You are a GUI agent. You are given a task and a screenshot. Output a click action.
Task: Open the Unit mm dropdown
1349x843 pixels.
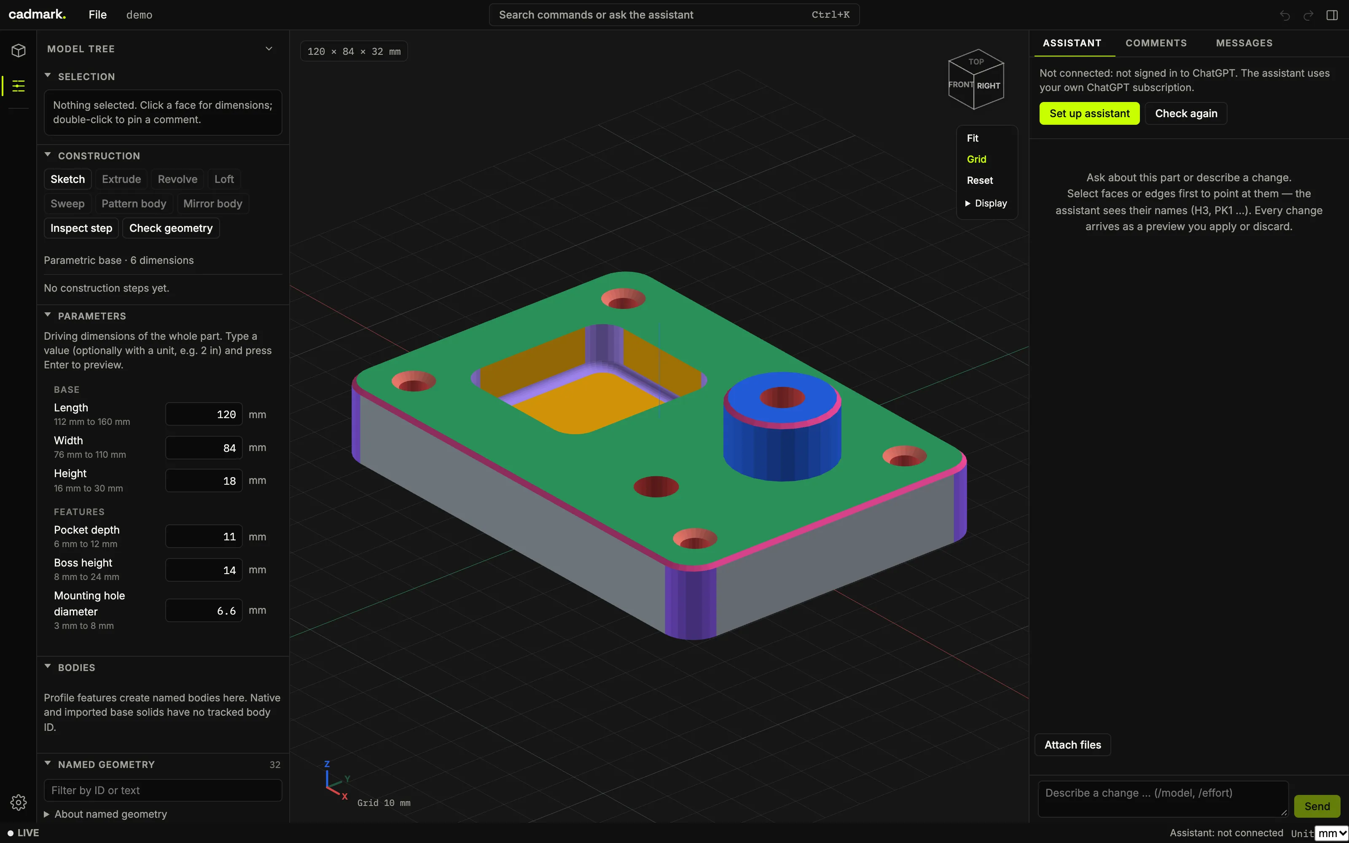1331,833
